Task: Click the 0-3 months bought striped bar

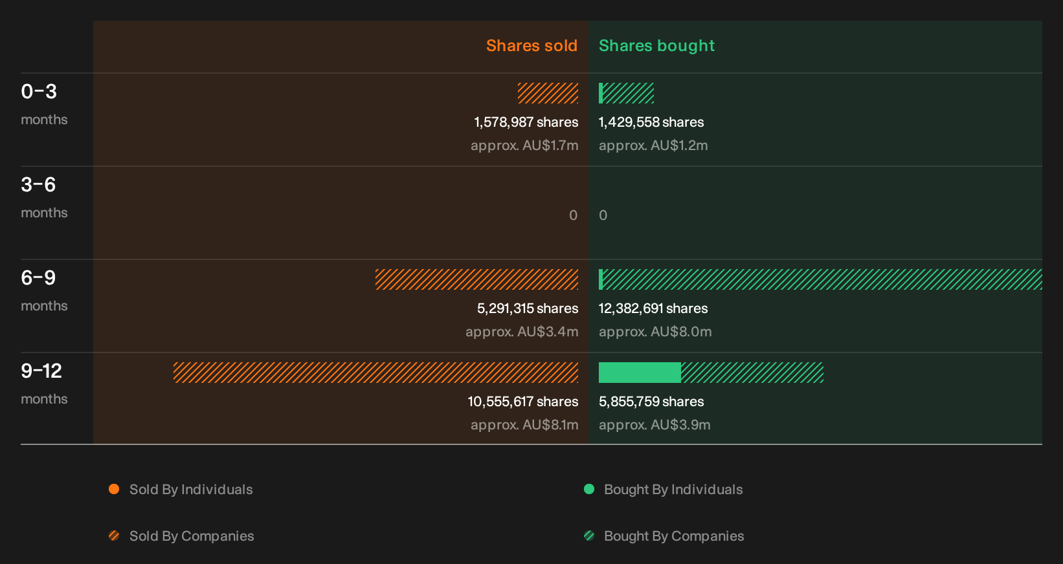Action: tap(629, 93)
